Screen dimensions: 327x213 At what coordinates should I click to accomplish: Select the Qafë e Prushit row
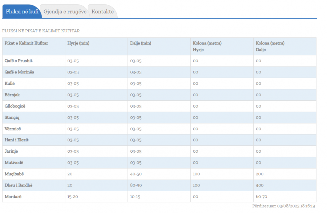point(160,61)
